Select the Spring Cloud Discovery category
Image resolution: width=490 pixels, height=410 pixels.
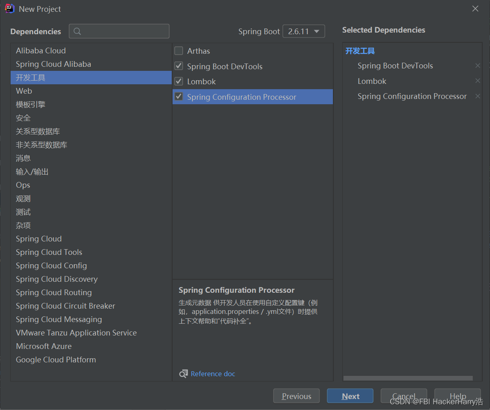[91, 279]
